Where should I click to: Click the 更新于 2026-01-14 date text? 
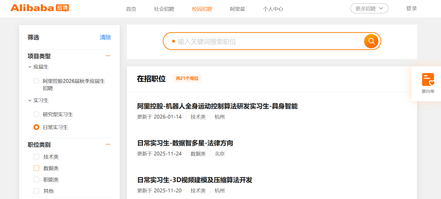[160, 117]
